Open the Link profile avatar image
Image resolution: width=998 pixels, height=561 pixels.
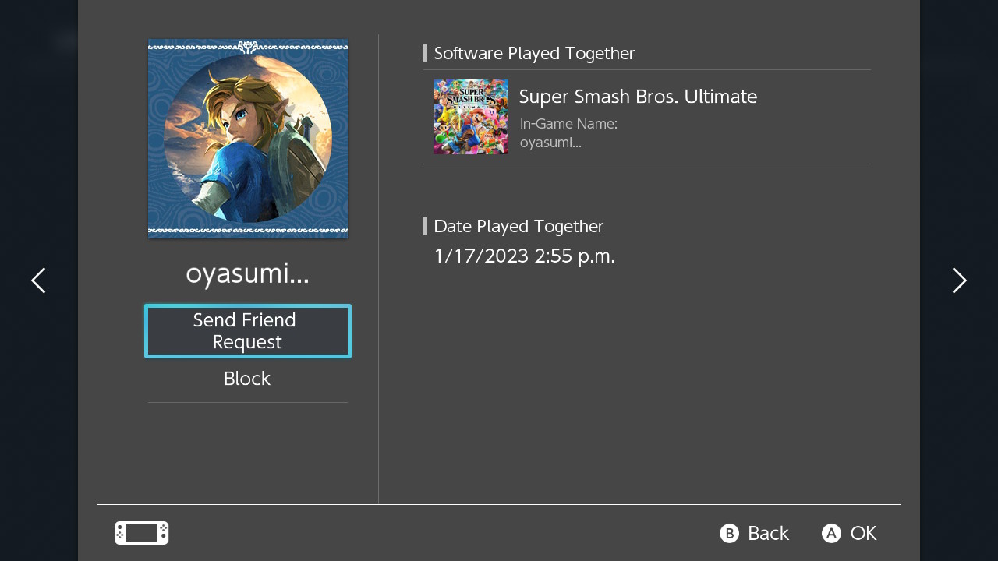(x=248, y=139)
